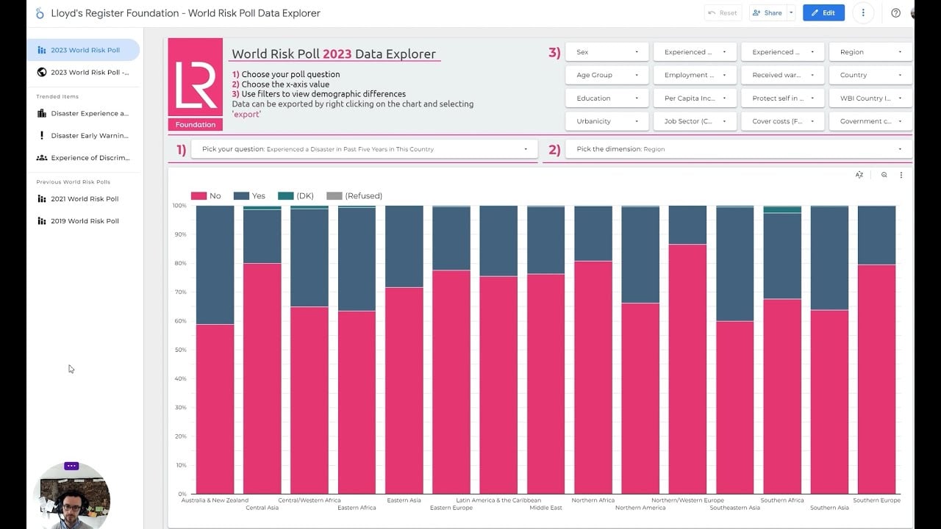Toggle the (DK) legend entry
This screenshot has height=529, width=941.
[x=296, y=196]
